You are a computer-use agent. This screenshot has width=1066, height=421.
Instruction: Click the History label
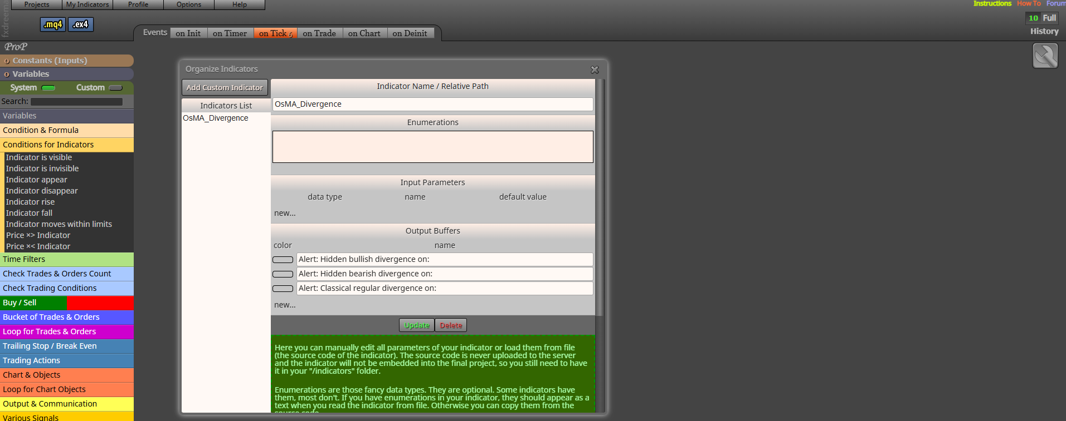click(1044, 31)
